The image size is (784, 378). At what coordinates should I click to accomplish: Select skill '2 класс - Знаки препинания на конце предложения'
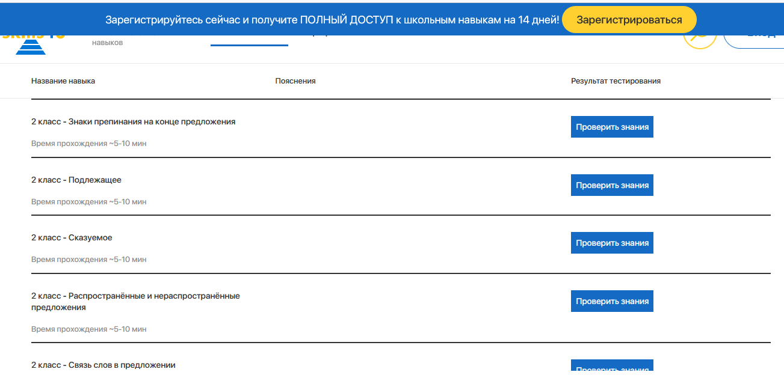pos(133,121)
